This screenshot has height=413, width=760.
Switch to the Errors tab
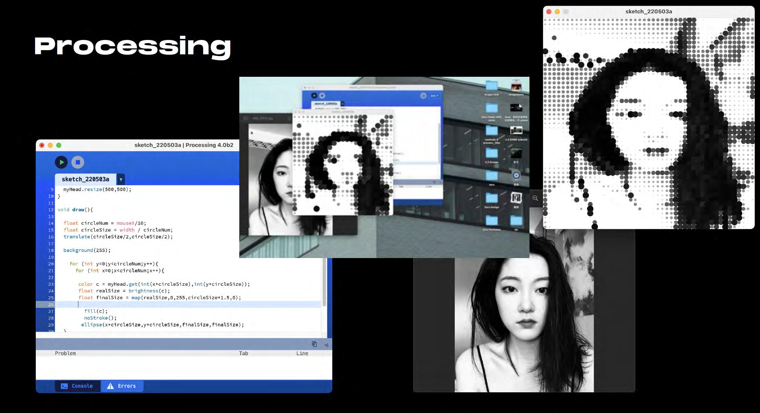coord(122,386)
